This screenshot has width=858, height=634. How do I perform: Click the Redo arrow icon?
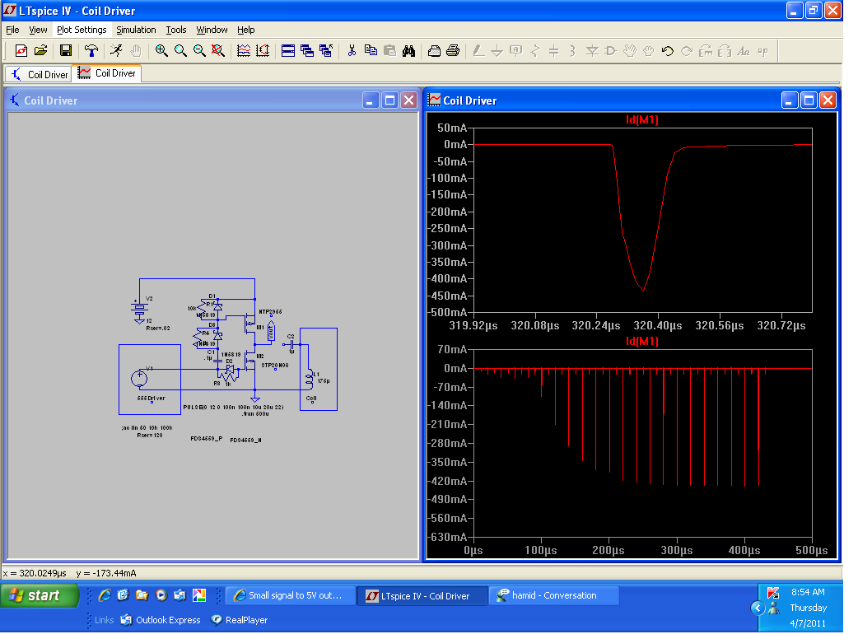point(686,51)
